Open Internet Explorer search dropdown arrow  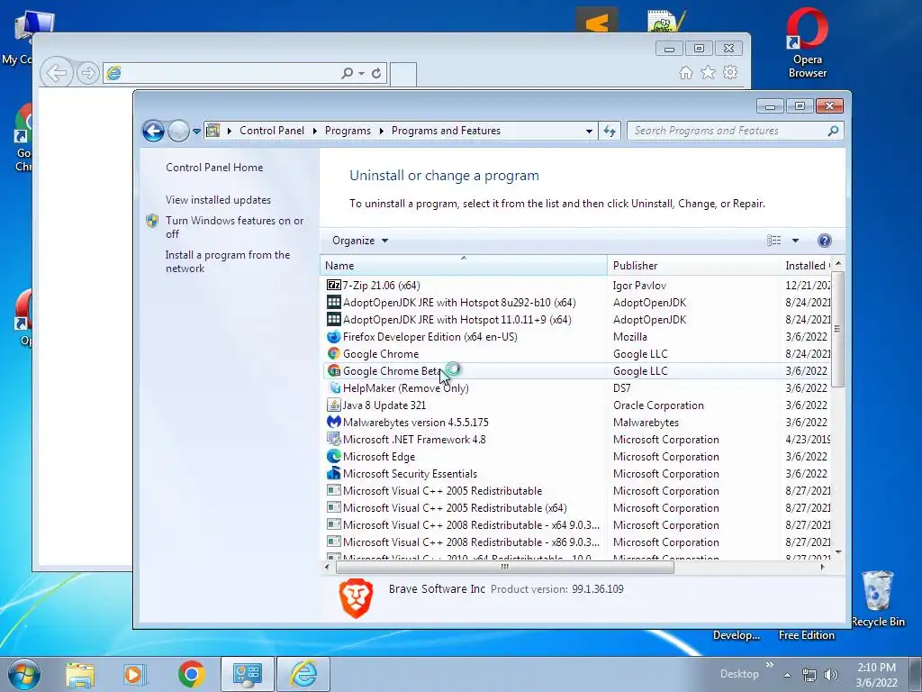(361, 73)
